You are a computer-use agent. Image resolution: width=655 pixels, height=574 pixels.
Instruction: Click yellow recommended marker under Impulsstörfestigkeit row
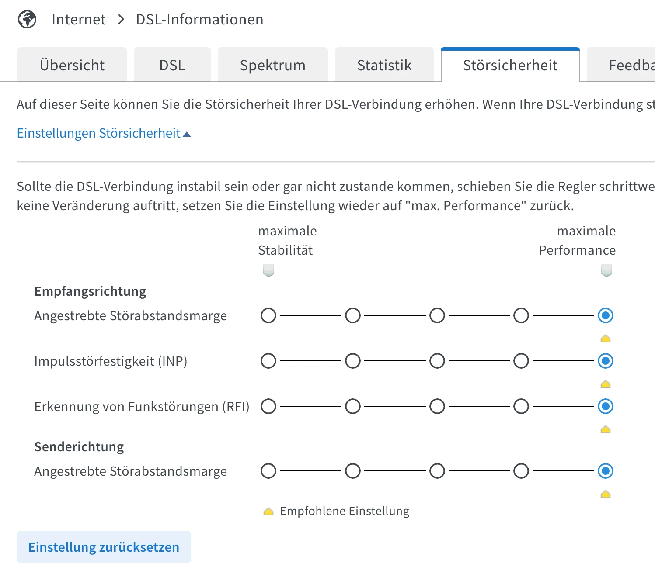(606, 384)
